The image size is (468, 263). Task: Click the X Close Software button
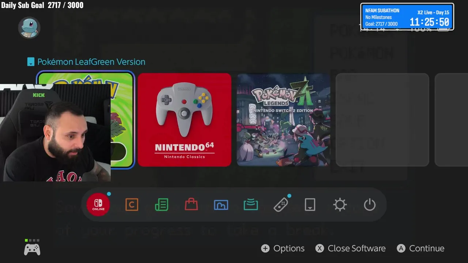pyautogui.click(x=351, y=248)
